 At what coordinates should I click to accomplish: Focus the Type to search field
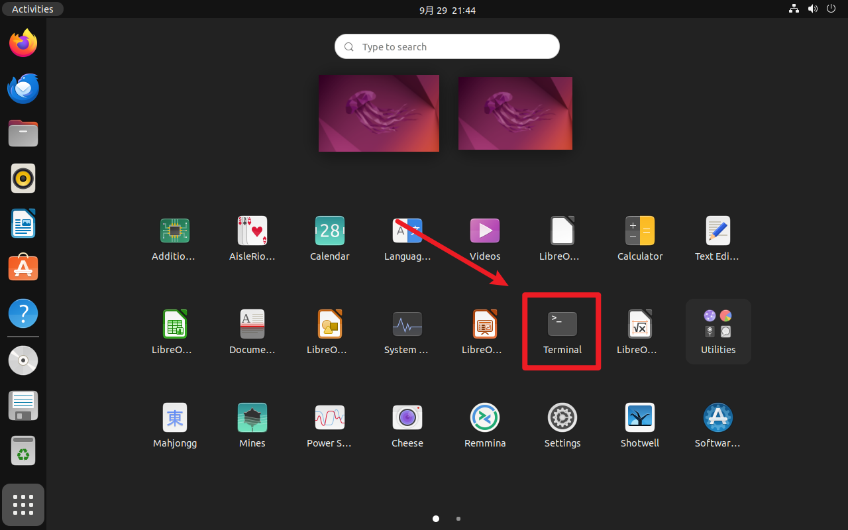coord(447,46)
